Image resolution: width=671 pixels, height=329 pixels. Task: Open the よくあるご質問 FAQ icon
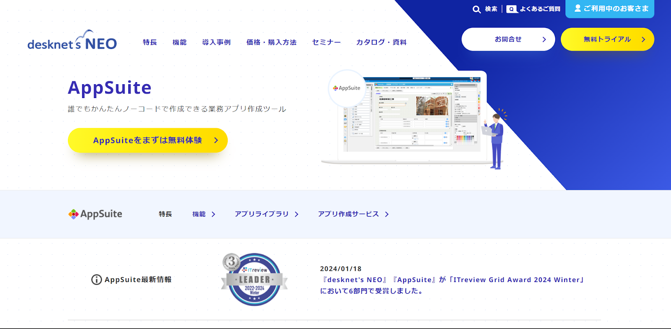pyautogui.click(x=512, y=9)
